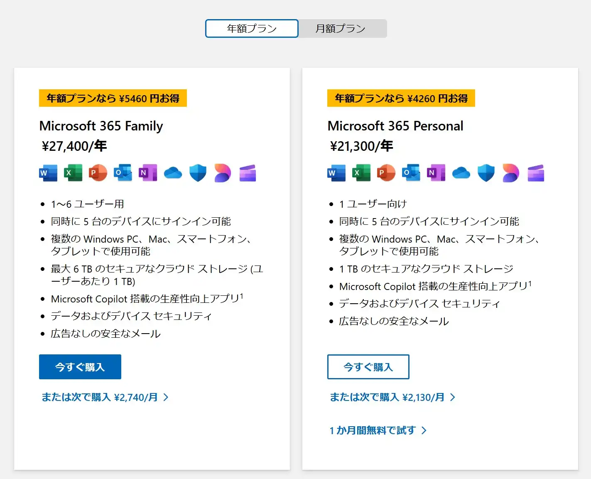Open または次で購入 ¥2,740/月 link
This screenshot has height=479, width=591.
point(100,397)
